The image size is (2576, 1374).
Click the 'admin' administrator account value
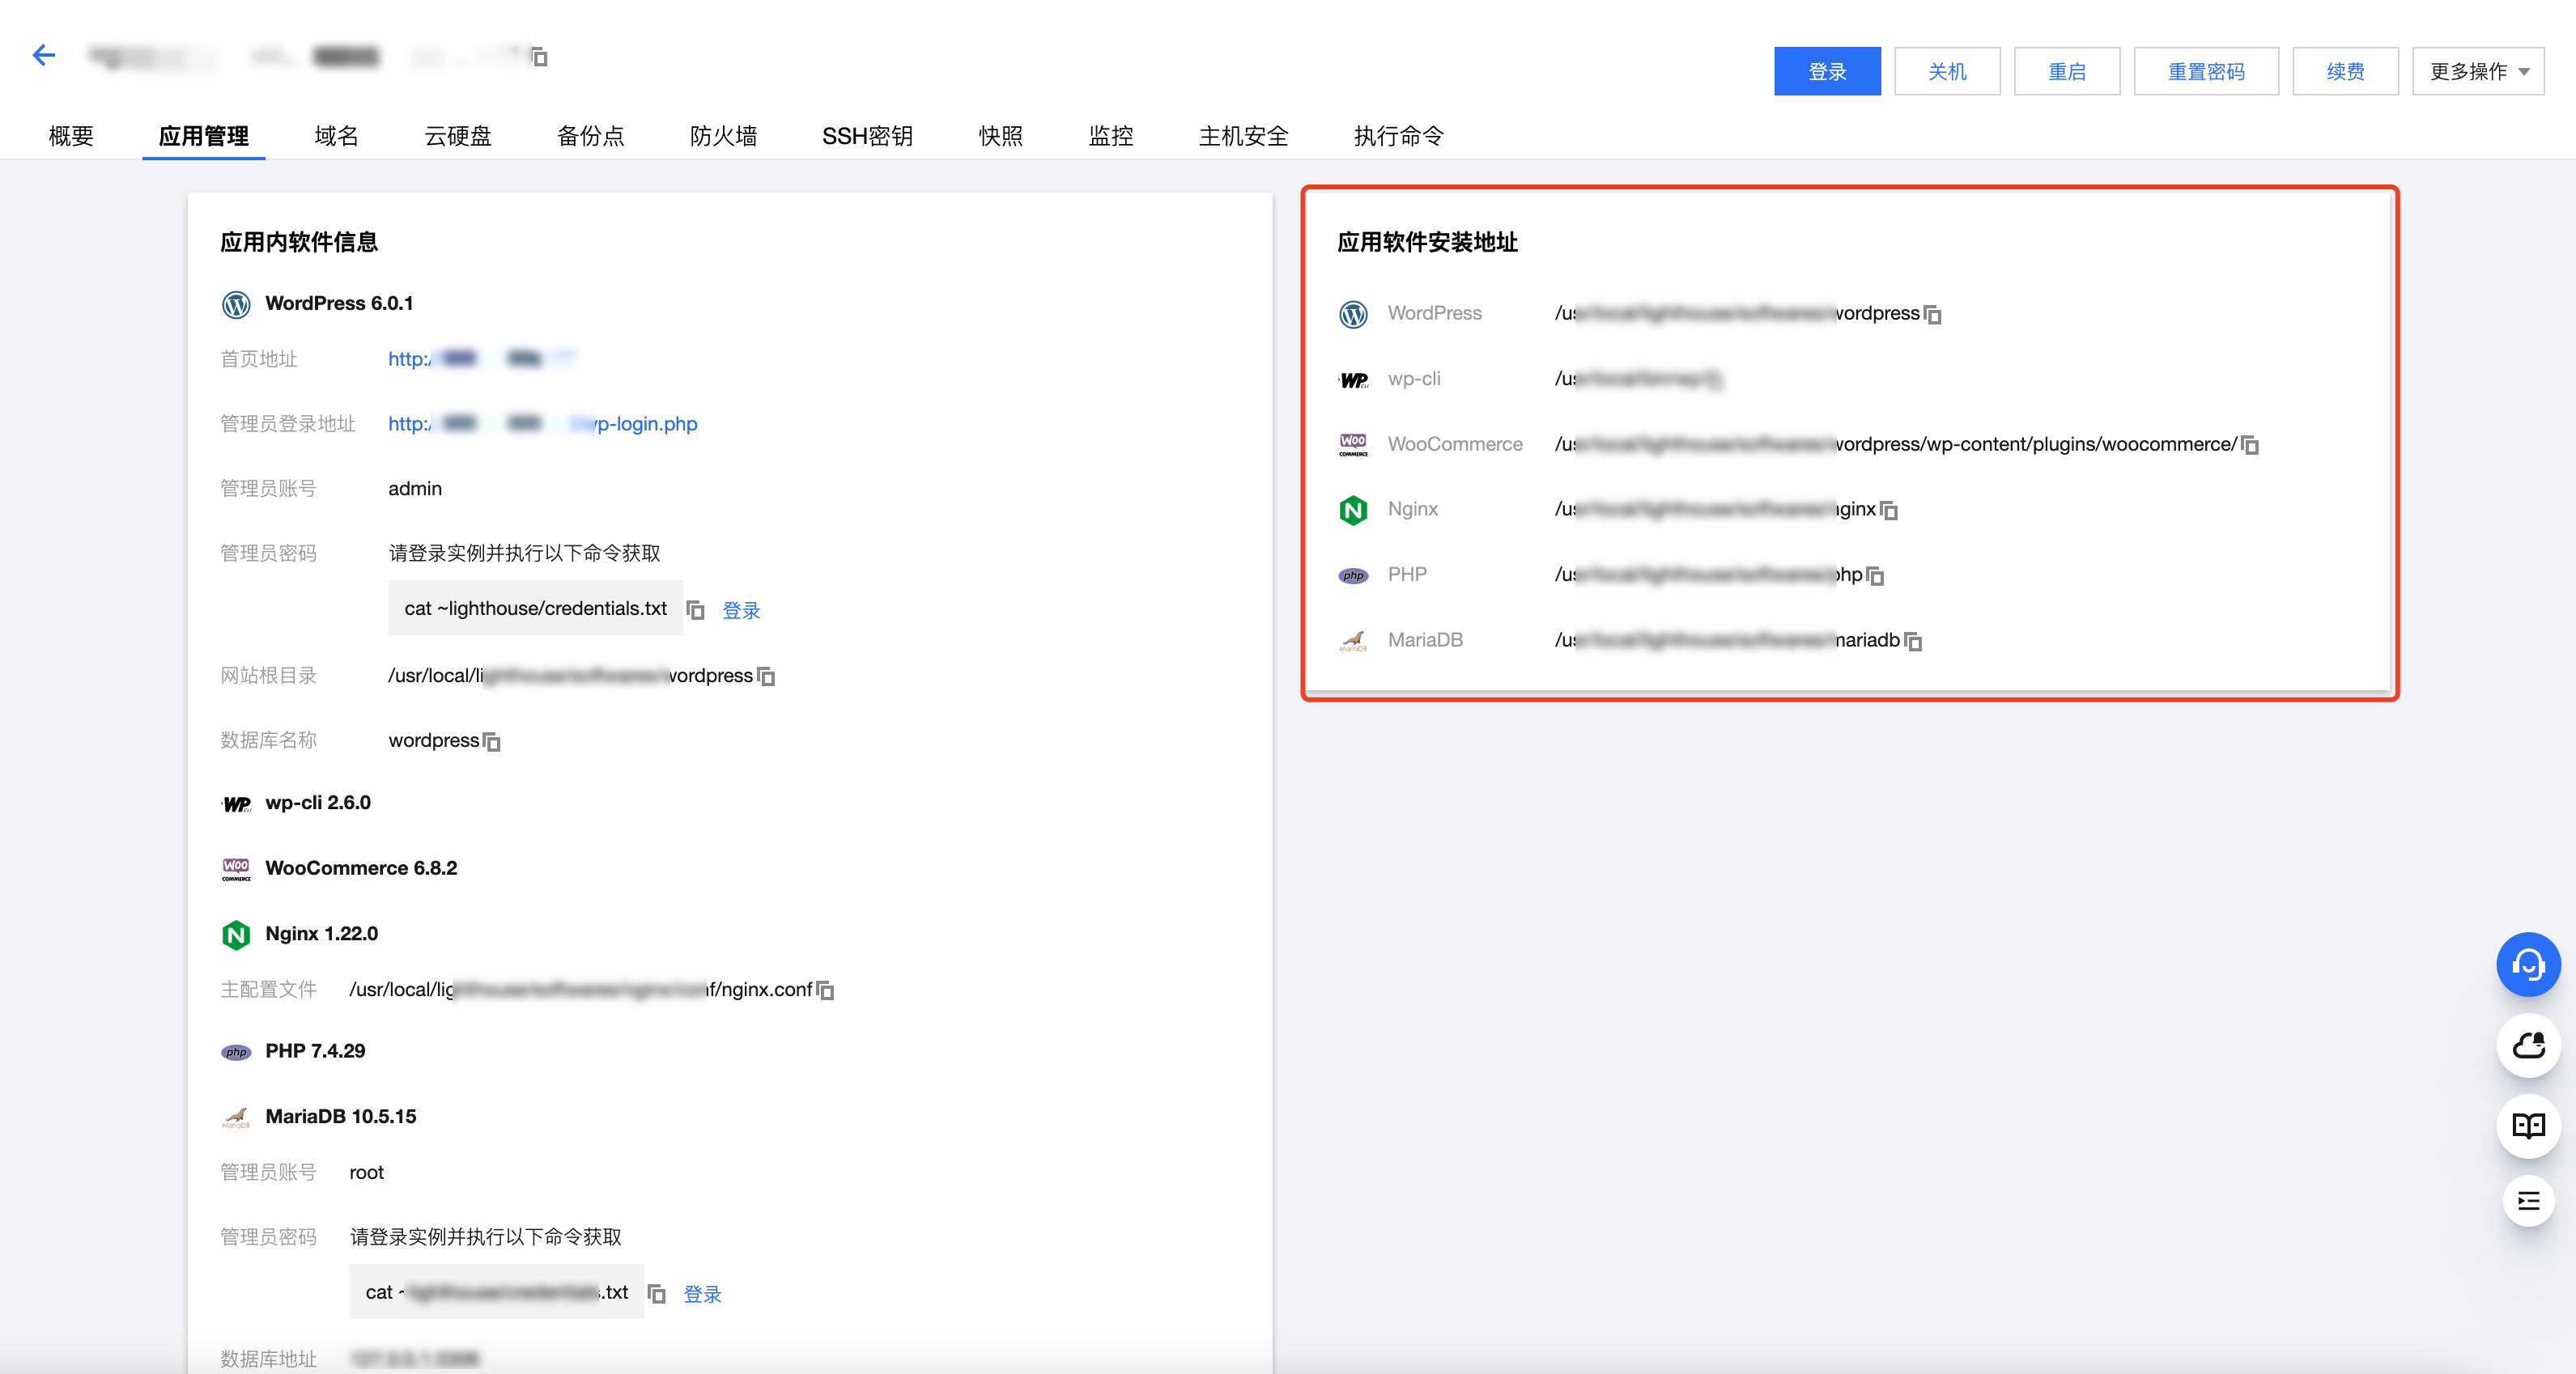(415, 489)
